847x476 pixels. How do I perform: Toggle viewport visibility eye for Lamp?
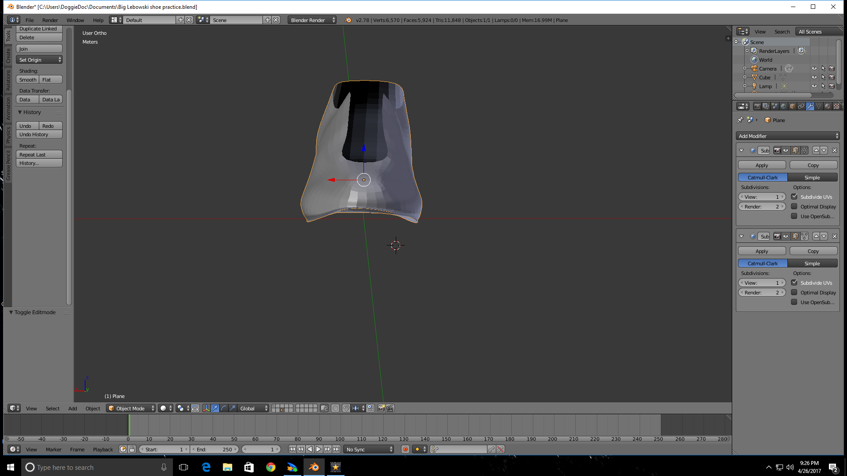814,86
